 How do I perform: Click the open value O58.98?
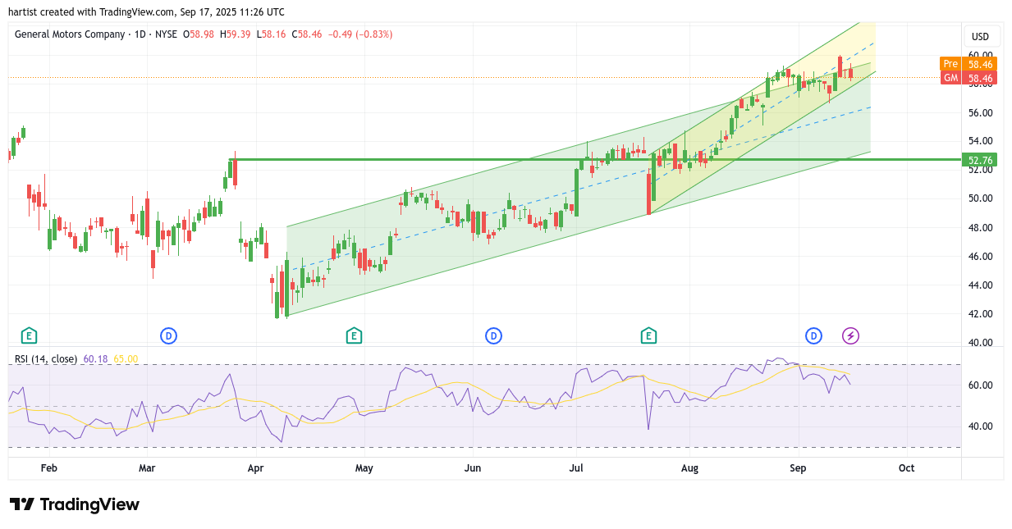198,34
